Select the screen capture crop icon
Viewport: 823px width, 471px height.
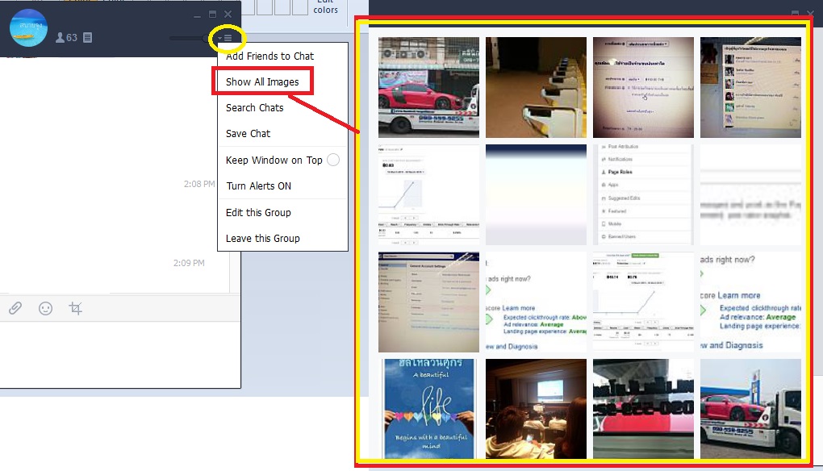coord(76,308)
